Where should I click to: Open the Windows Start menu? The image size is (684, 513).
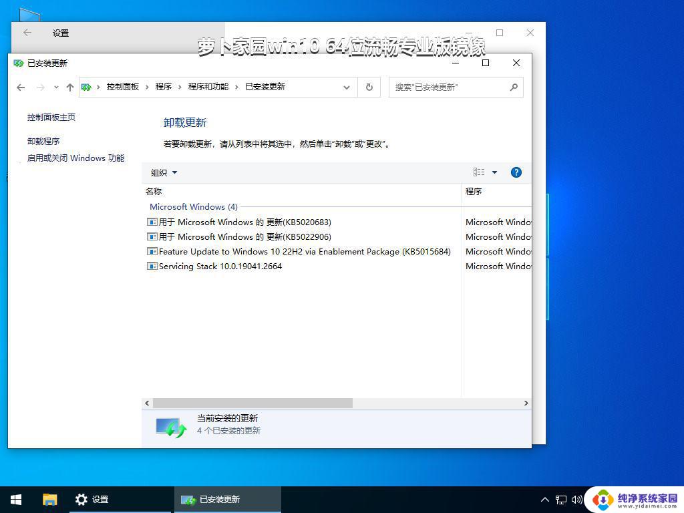pyautogui.click(x=16, y=499)
